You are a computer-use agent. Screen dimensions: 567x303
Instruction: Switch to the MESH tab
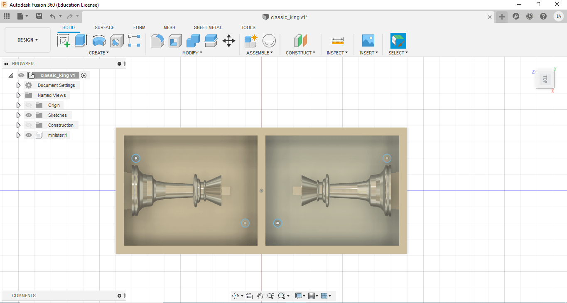coord(169,27)
